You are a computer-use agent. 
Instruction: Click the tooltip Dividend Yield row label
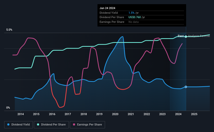[x=109, y=13]
